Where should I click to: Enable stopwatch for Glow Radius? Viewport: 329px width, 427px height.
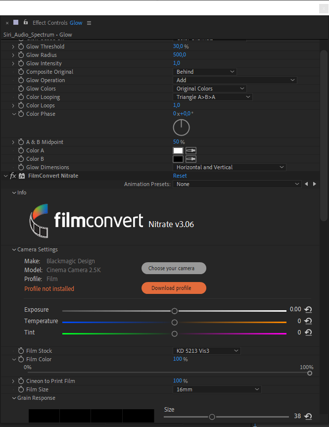pyautogui.click(x=21, y=55)
